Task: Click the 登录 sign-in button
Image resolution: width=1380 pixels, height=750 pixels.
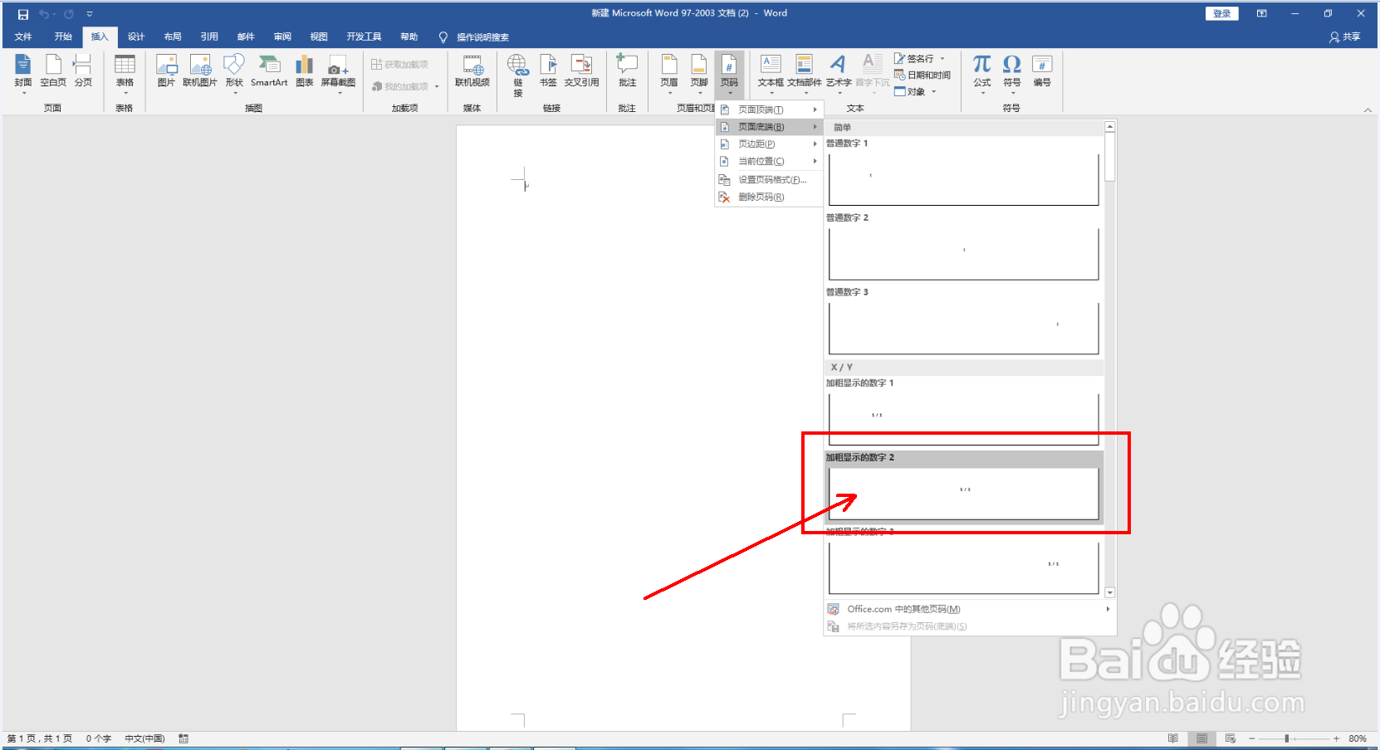Action: (x=1221, y=13)
